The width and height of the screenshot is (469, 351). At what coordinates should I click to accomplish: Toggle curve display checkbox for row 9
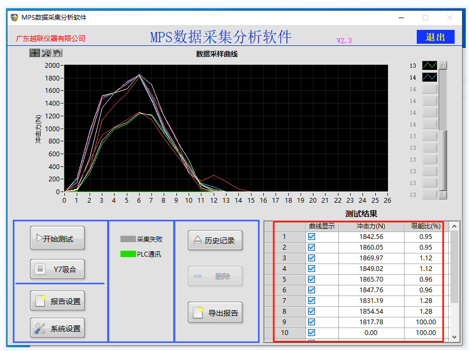312,322
